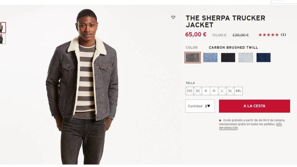297x167 pixels.
Task: Select size M for the jacket
Action: click(x=214, y=91)
